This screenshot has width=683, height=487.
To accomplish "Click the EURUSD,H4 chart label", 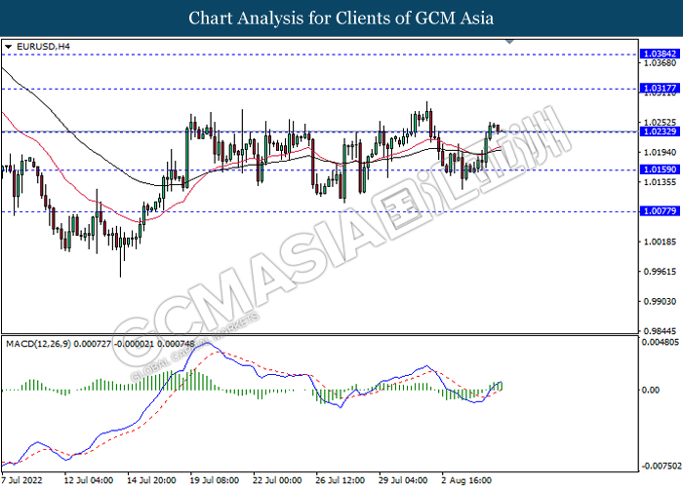I will click(x=43, y=46).
